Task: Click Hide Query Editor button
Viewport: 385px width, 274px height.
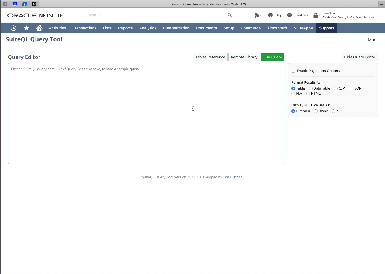Action: [x=360, y=57]
